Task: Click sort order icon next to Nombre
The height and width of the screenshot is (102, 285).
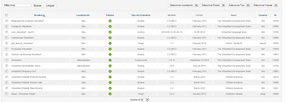Action: point(44,15)
